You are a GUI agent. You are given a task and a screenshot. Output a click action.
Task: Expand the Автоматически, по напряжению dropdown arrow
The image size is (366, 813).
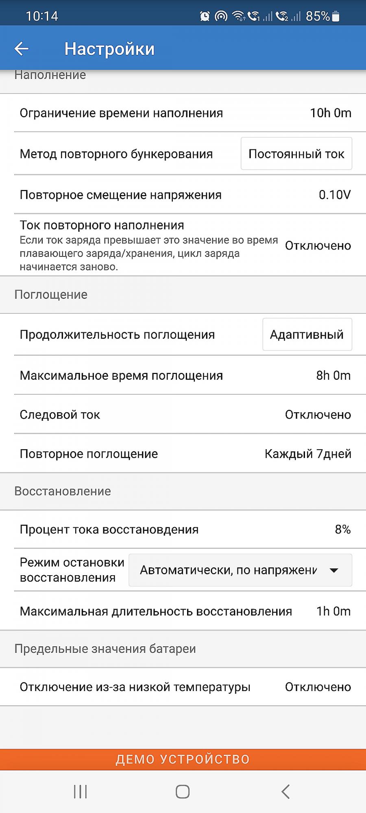pyautogui.click(x=334, y=570)
